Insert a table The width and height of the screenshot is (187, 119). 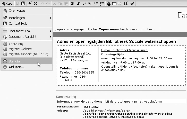pyautogui.click(x=114, y=4)
